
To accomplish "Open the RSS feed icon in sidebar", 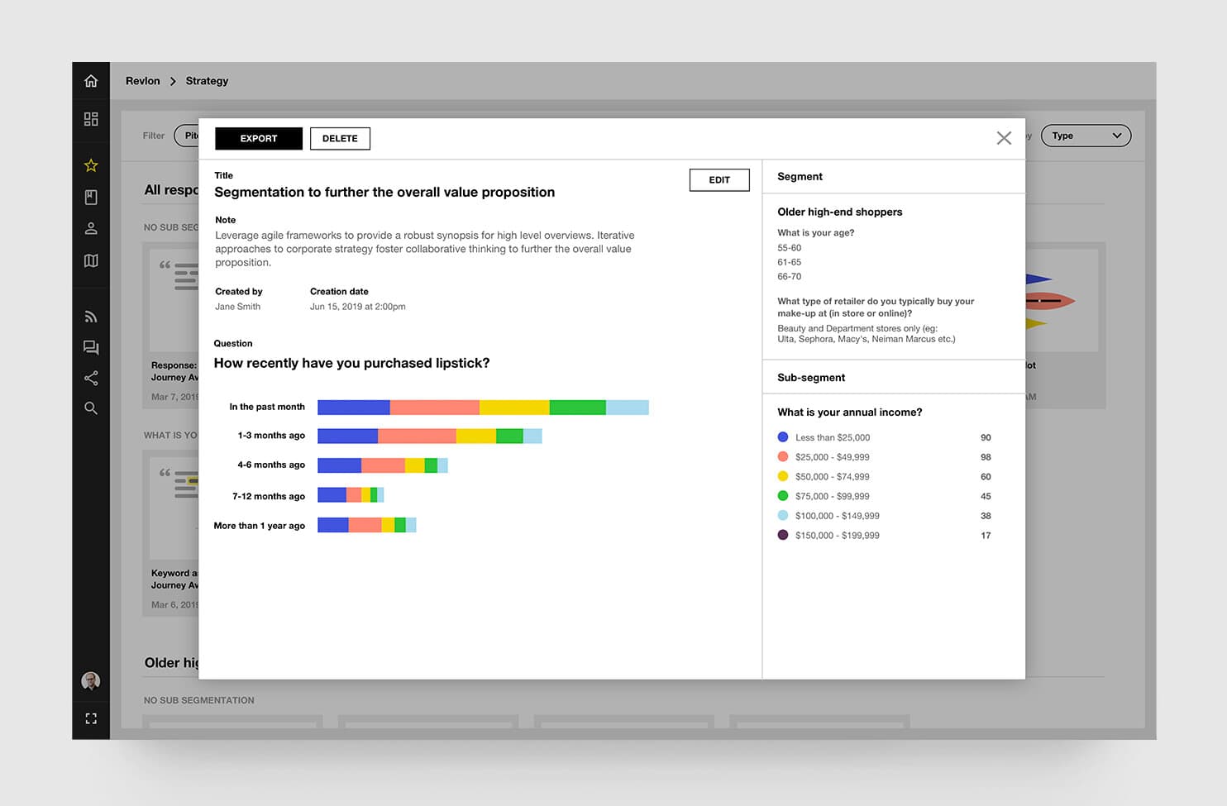I will (x=91, y=317).
